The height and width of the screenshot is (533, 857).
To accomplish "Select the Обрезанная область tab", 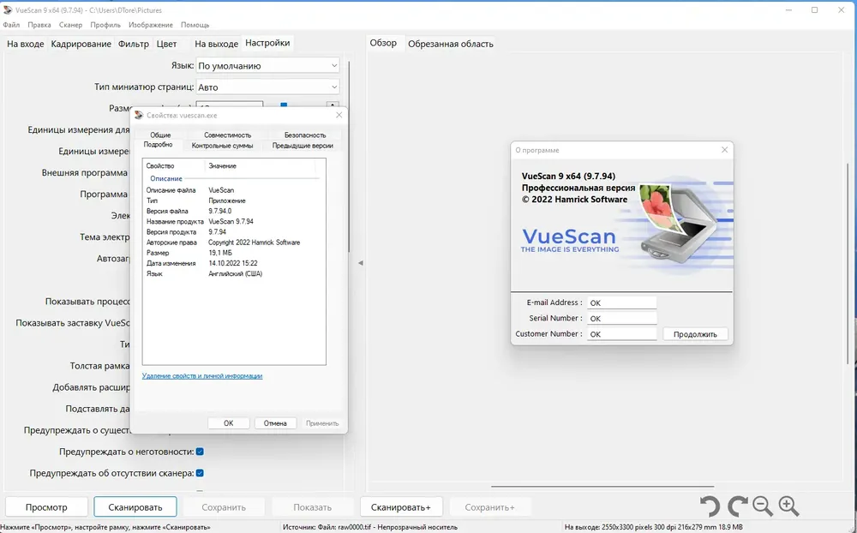I will (x=451, y=44).
